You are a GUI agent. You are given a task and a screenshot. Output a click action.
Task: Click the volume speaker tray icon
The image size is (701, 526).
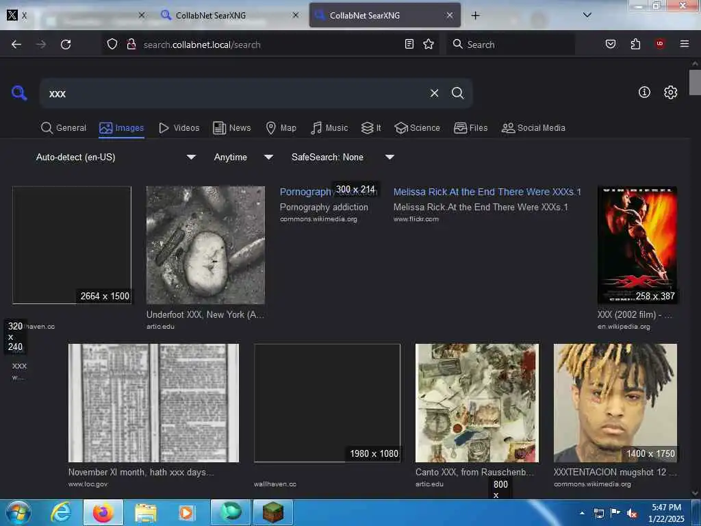click(632, 513)
